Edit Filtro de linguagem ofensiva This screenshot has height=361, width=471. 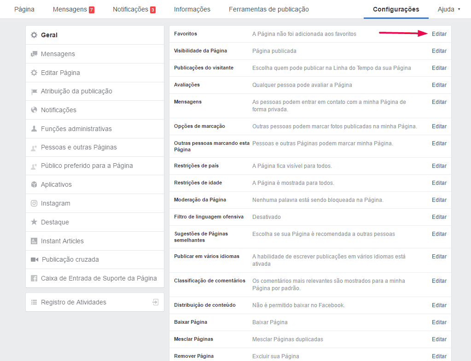tap(439, 217)
